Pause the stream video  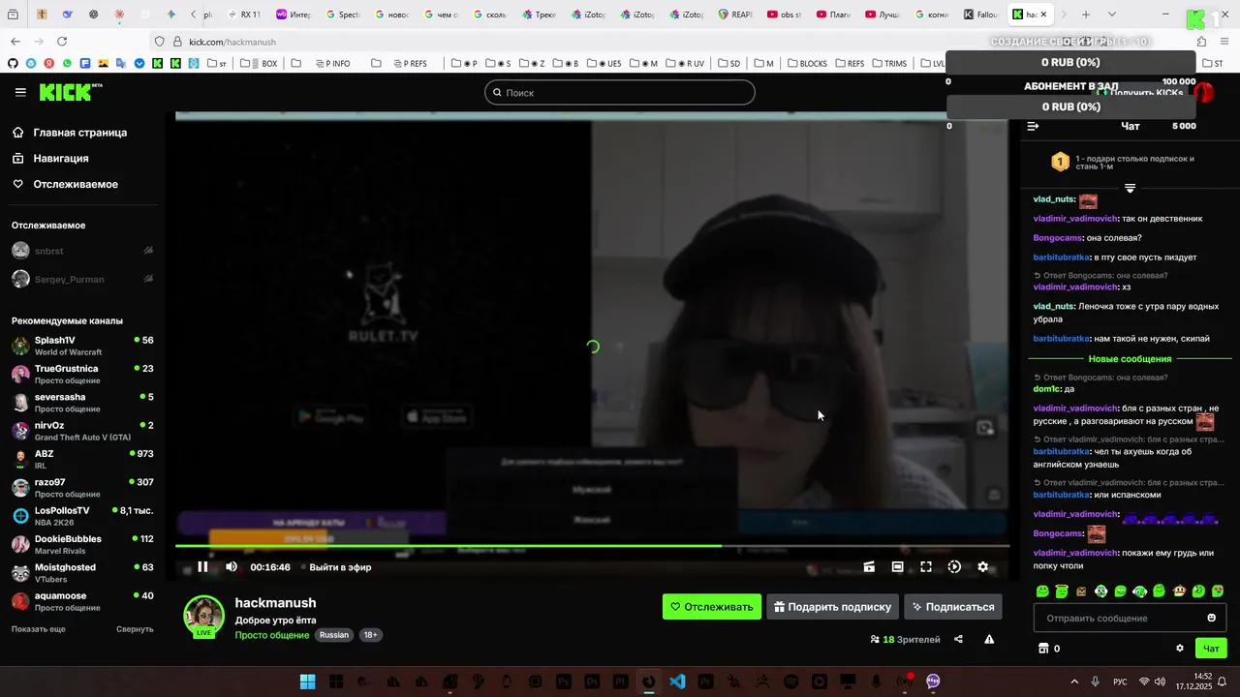coord(202,567)
